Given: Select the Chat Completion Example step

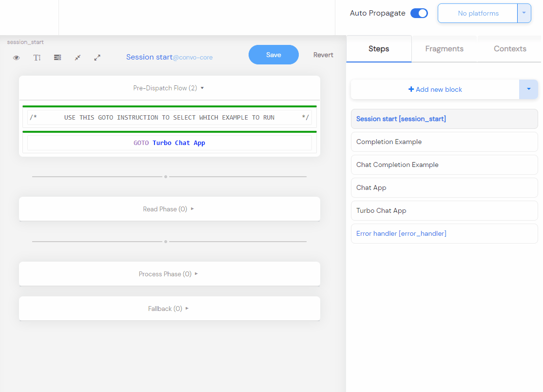Looking at the screenshot, I should [x=445, y=165].
